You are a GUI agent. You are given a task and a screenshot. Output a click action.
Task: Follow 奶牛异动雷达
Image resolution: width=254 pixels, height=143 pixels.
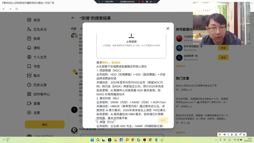[223, 48]
